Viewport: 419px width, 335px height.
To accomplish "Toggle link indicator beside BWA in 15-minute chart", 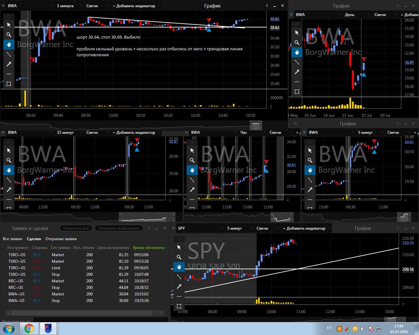I will click(3, 132).
